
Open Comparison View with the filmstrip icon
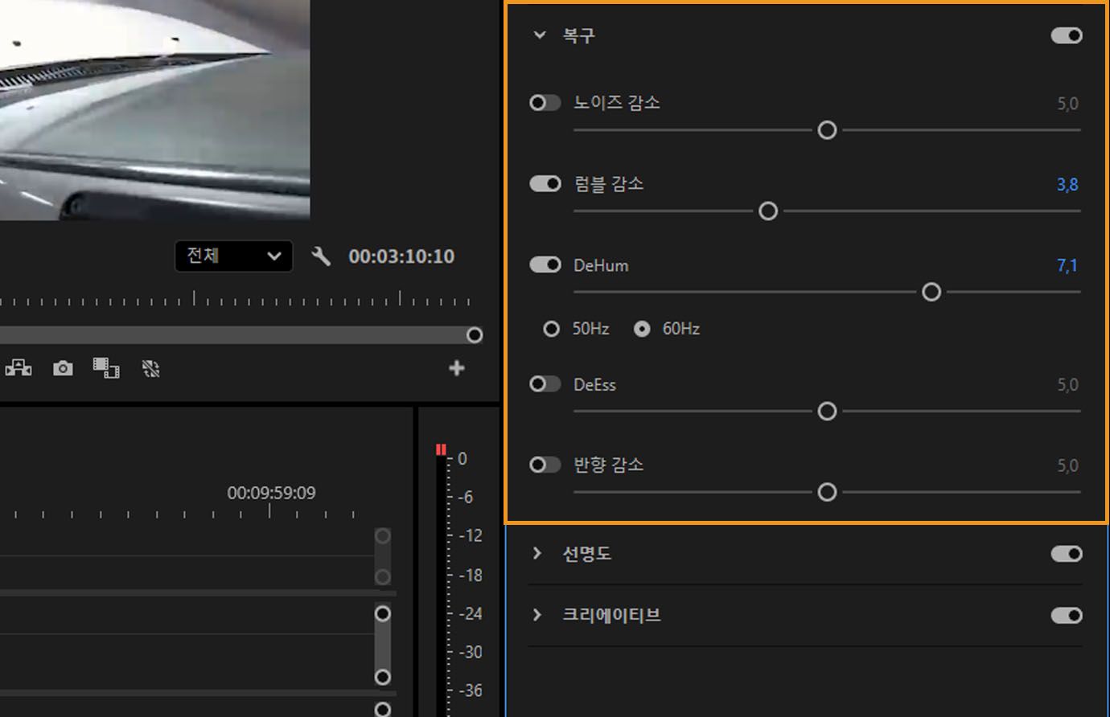tap(106, 368)
